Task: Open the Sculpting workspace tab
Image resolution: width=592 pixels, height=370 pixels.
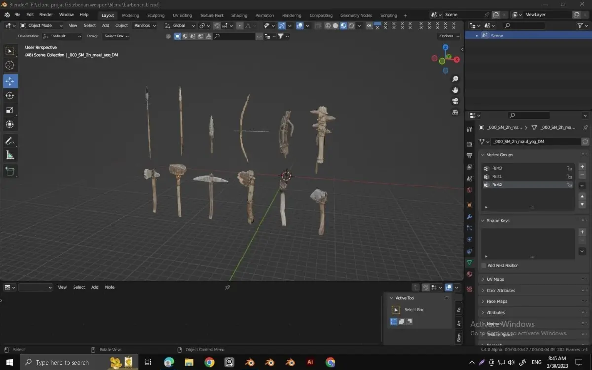Action: (x=155, y=15)
